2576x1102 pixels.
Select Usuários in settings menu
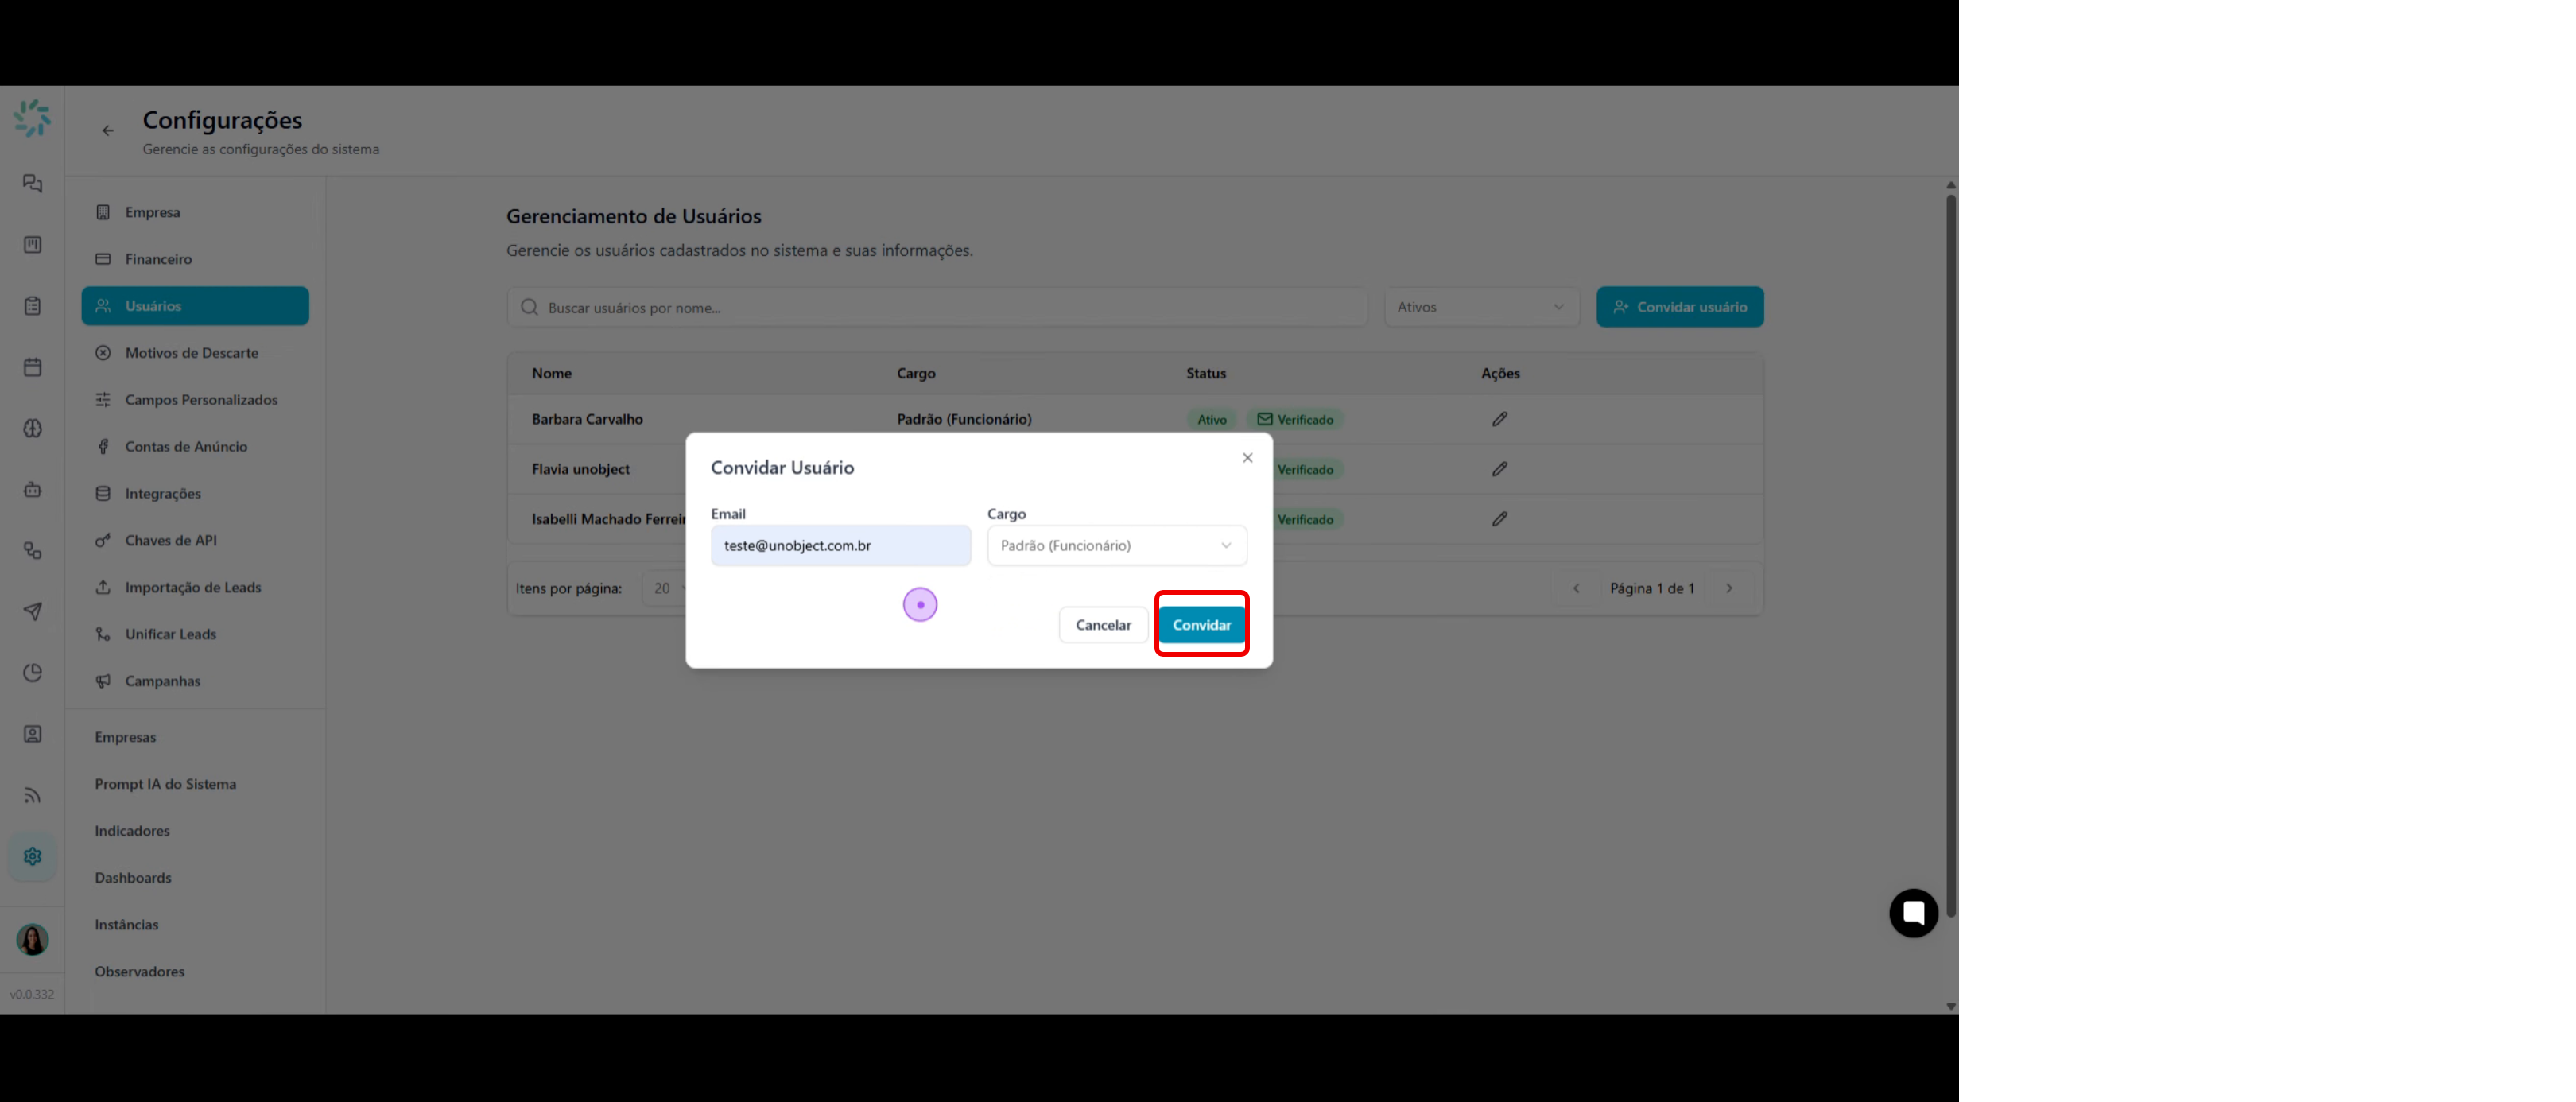pyautogui.click(x=195, y=305)
